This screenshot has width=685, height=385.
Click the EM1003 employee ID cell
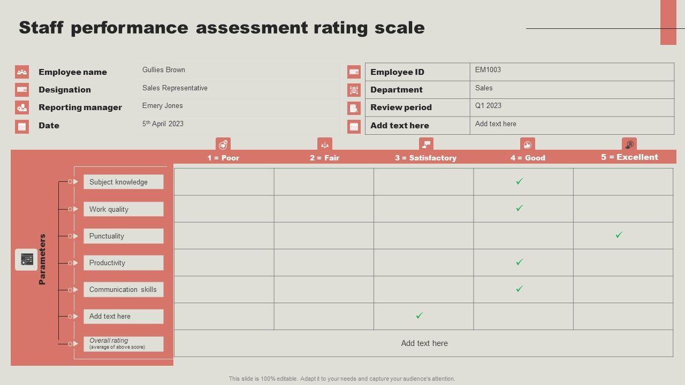pos(572,72)
